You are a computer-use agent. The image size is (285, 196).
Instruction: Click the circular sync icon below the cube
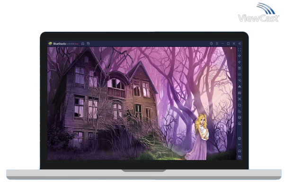click(240, 124)
